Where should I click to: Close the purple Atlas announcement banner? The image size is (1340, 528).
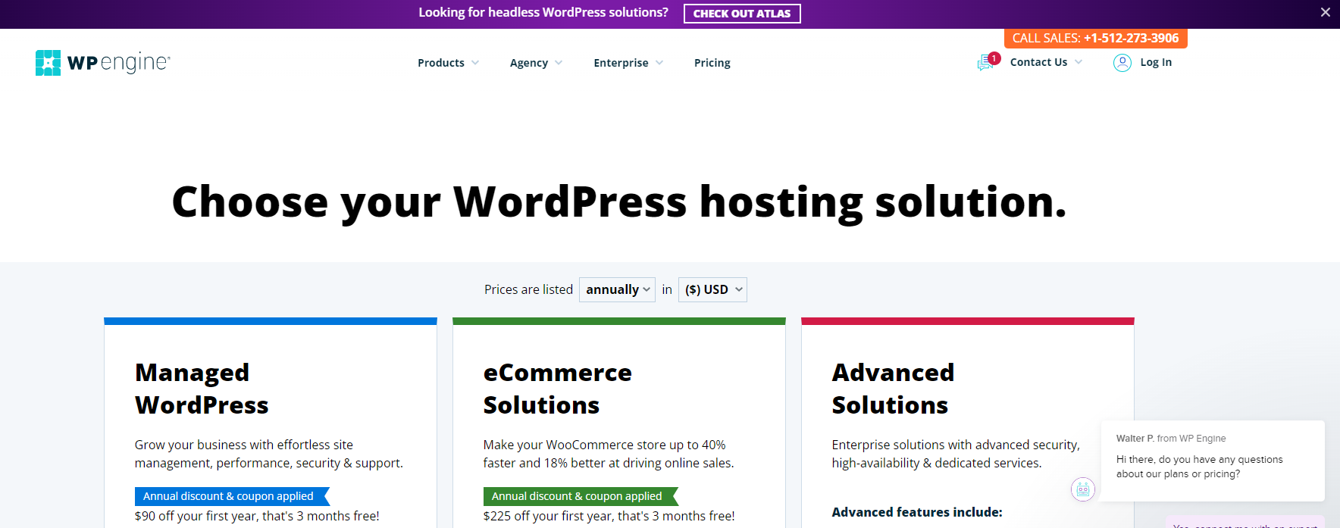point(1326,12)
